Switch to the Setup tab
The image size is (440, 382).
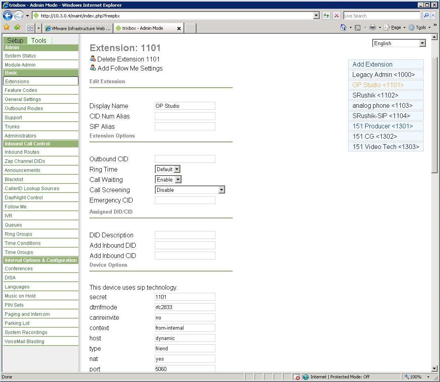click(x=15, y=40)
